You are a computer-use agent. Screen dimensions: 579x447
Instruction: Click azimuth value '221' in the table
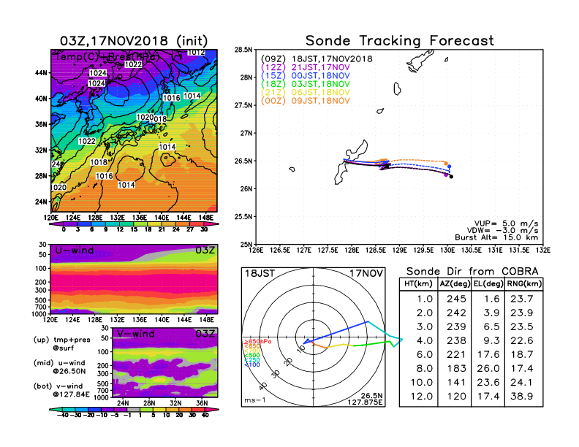[456, 355]
